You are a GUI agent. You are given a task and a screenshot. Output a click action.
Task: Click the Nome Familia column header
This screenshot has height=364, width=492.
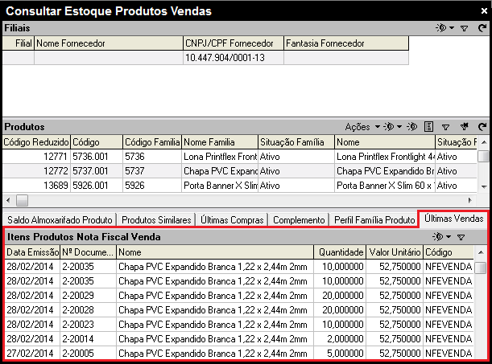tap(220, 142)
